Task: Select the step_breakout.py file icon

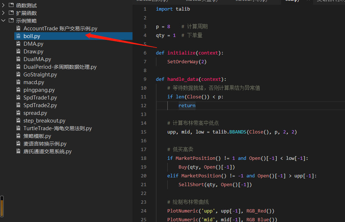Action: [x=18, y=120]
